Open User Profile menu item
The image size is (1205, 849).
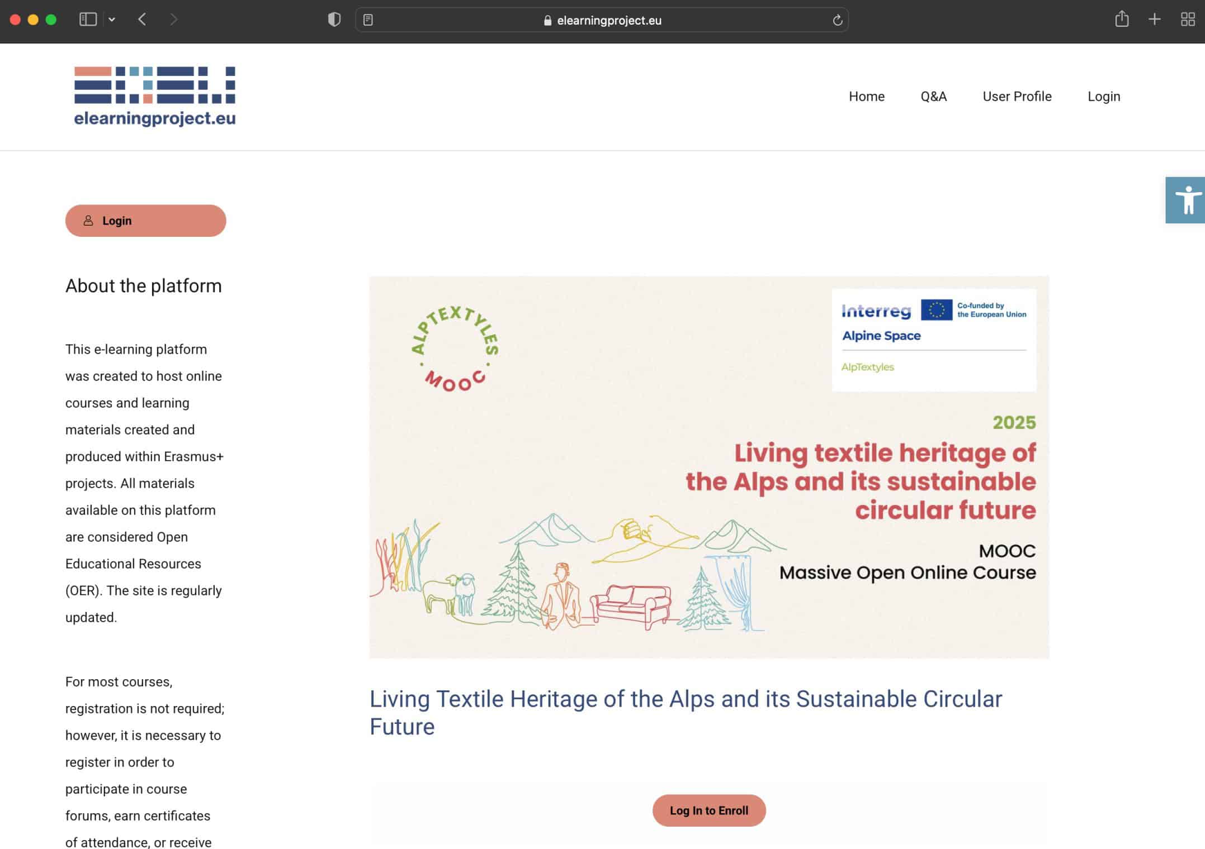click(1017, 97)
